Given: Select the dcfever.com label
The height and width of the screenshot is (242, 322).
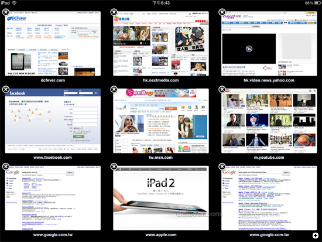Looking at the screenshot, I should [x=53, y=80].
